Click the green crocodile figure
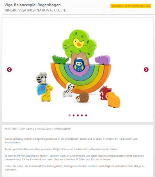Viewport: 155px width, 177px height. 60,60
